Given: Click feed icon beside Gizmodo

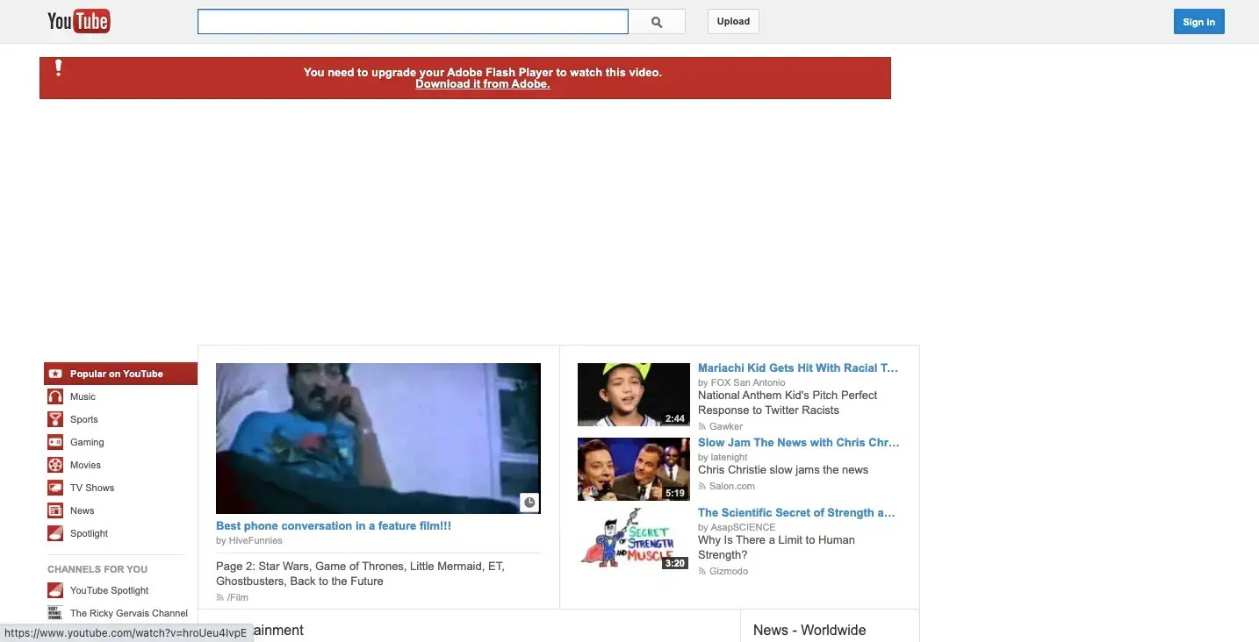Looking at the screenshot, I should coord(702,571).
